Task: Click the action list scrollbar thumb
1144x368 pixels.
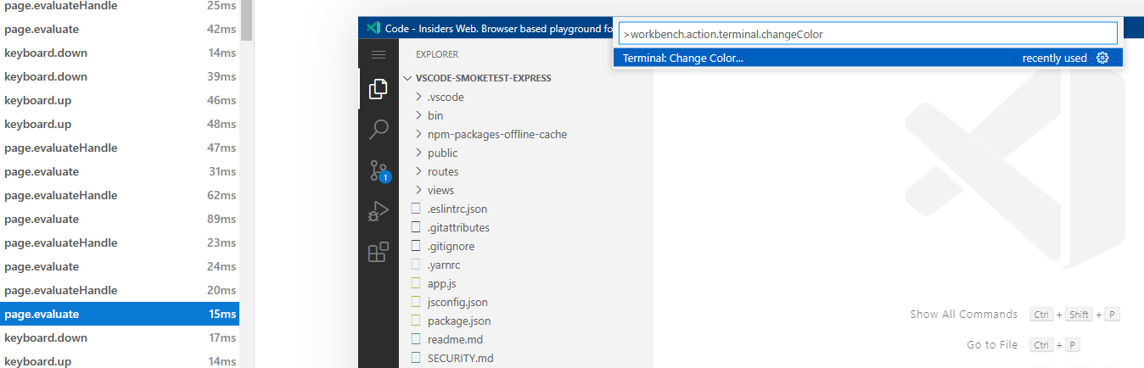Action: coord(246,20)
